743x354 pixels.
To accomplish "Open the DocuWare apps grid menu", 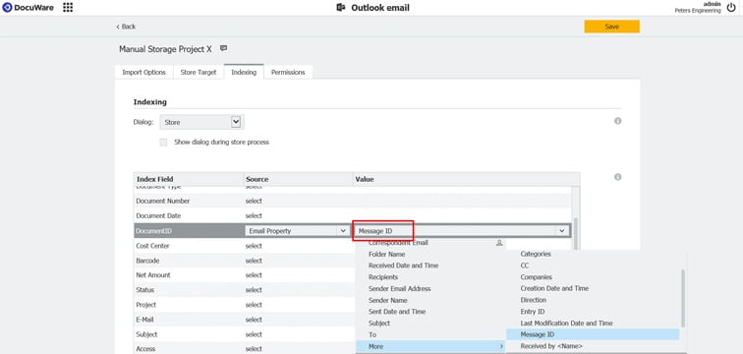I will coord(68,8).
